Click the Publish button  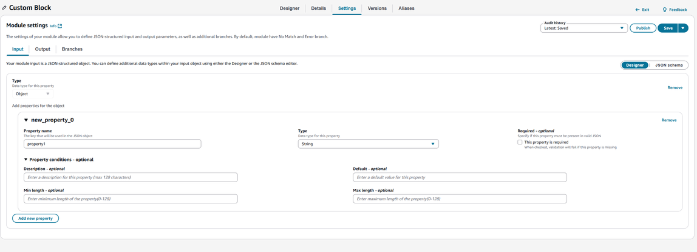[643, 28]
